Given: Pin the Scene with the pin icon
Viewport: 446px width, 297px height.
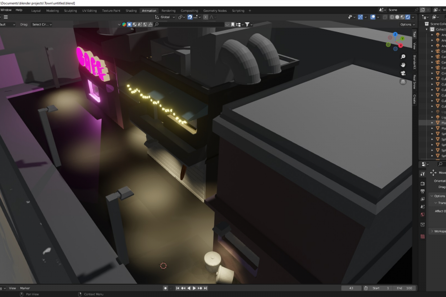Looking at the screenshot, I should click(416, 10).
